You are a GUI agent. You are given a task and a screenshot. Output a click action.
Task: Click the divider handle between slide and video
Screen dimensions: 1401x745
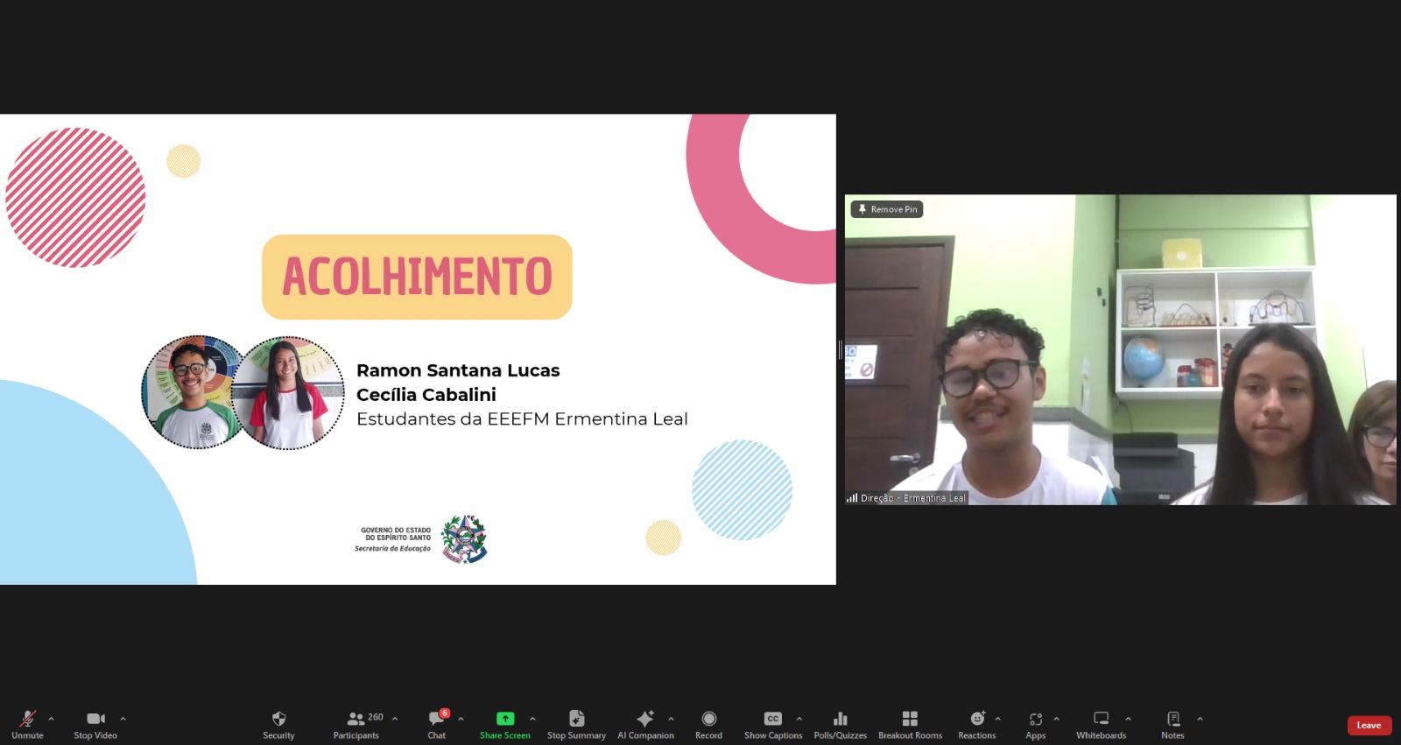pyautogui.click(x=840, y=349)
